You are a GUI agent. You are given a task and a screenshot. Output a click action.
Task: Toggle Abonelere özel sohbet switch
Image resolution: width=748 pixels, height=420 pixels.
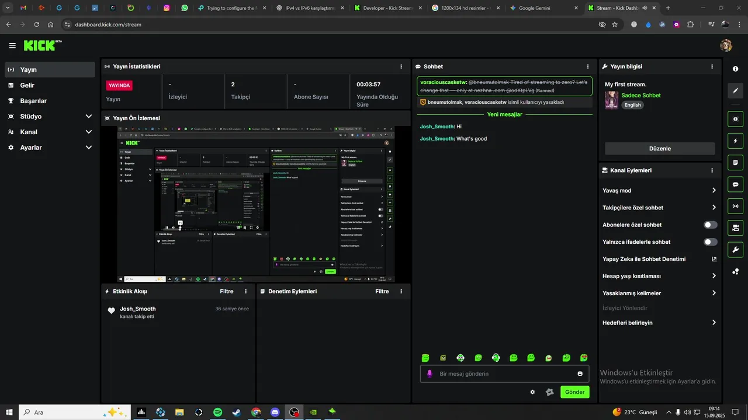click(x=711, y=225)
